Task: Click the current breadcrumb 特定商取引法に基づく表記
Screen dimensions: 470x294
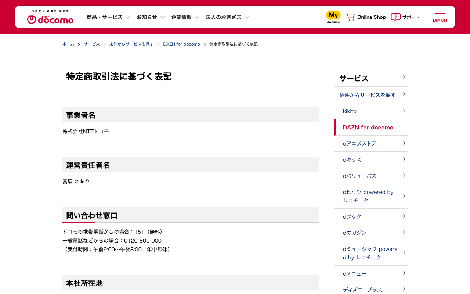Action: (234, 44)
